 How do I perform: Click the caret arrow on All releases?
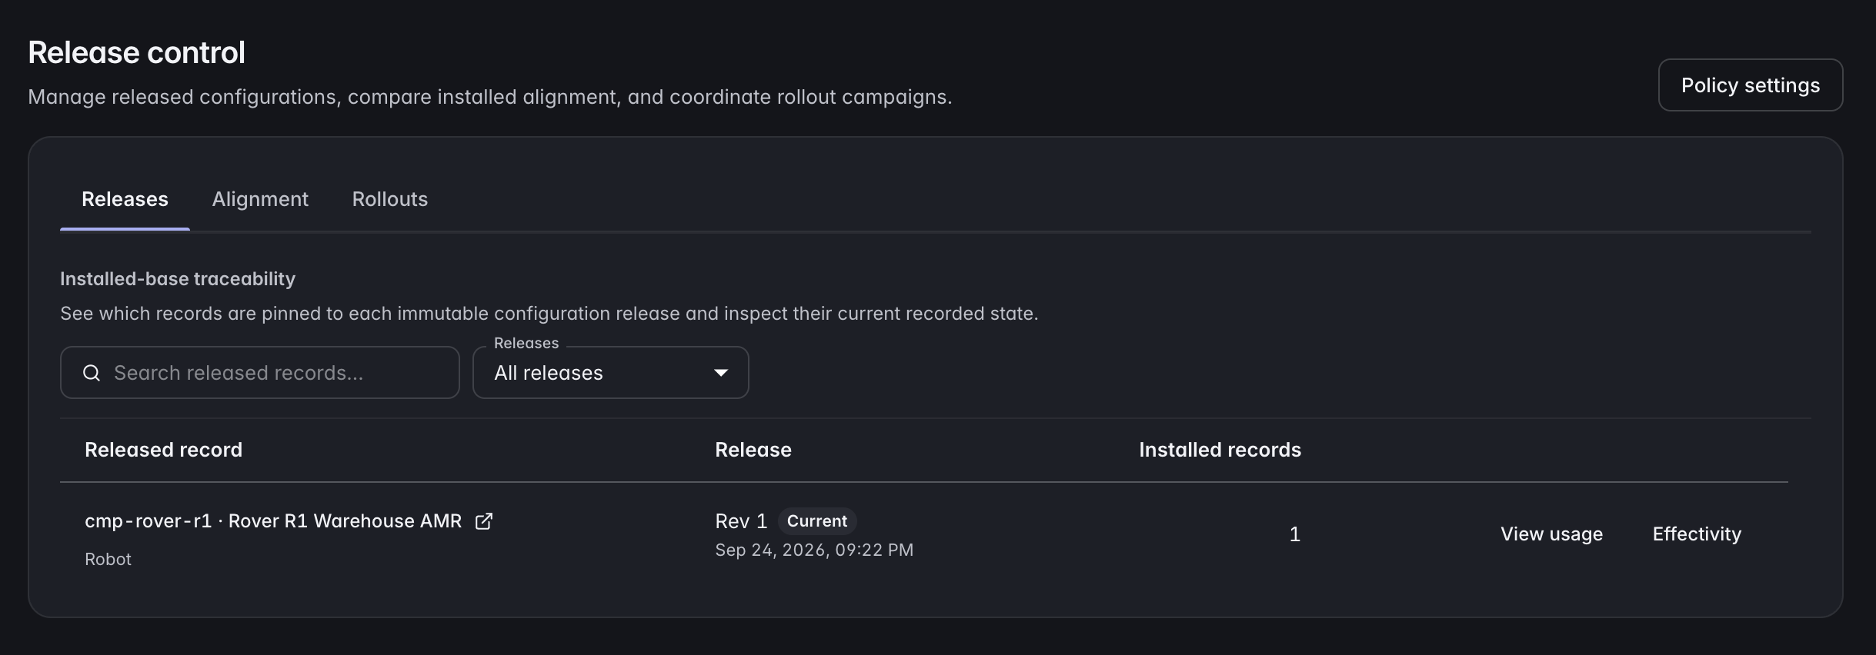721,373
